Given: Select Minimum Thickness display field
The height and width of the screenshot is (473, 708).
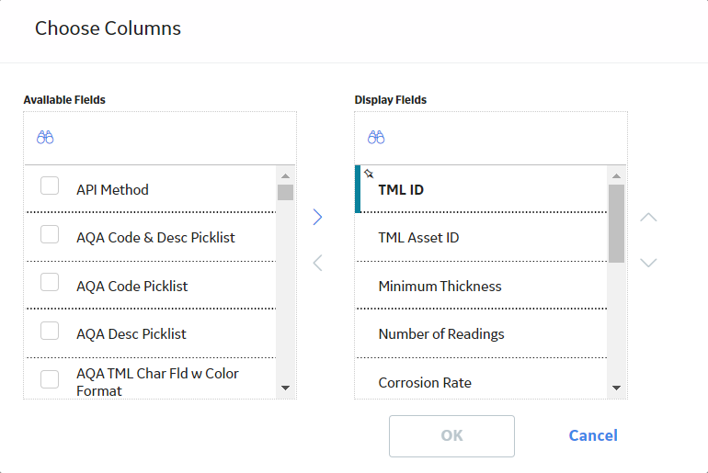Looking at the screenshot, I should pos(481,286).
